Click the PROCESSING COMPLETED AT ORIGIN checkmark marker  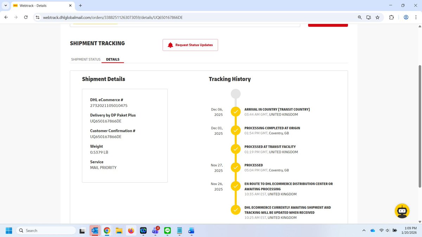[x=236, y=131]
